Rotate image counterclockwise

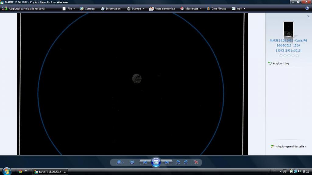point(178,162)
